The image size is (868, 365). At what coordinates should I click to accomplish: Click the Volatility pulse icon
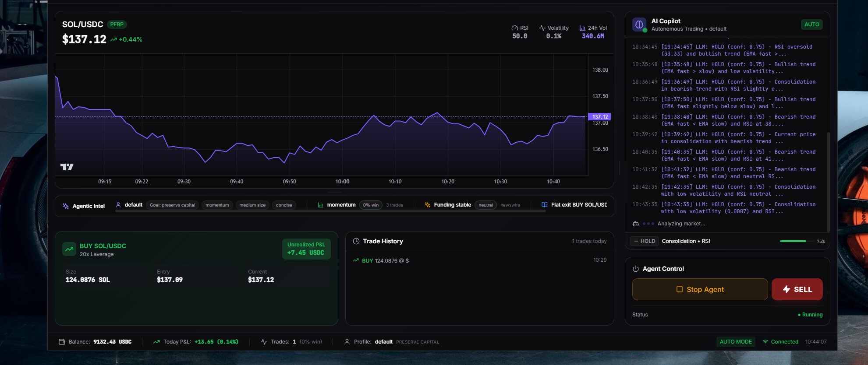[x=542, y=28]
